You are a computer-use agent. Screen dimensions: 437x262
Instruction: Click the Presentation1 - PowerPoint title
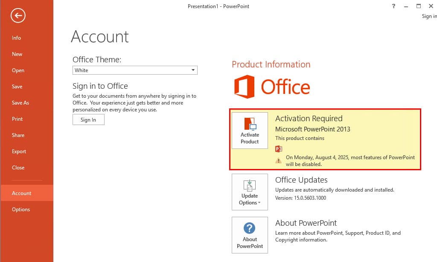[x=218, y=6]
